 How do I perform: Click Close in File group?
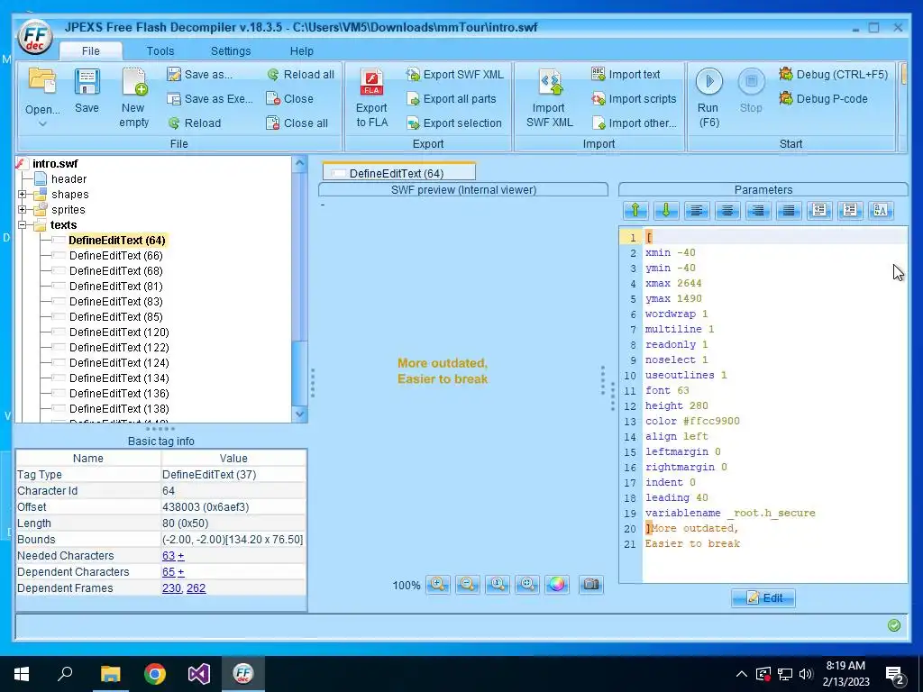tap(289, 99)
